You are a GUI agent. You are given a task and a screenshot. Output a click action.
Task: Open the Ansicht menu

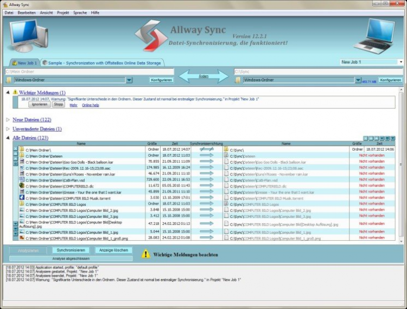(x=46, y=12)
